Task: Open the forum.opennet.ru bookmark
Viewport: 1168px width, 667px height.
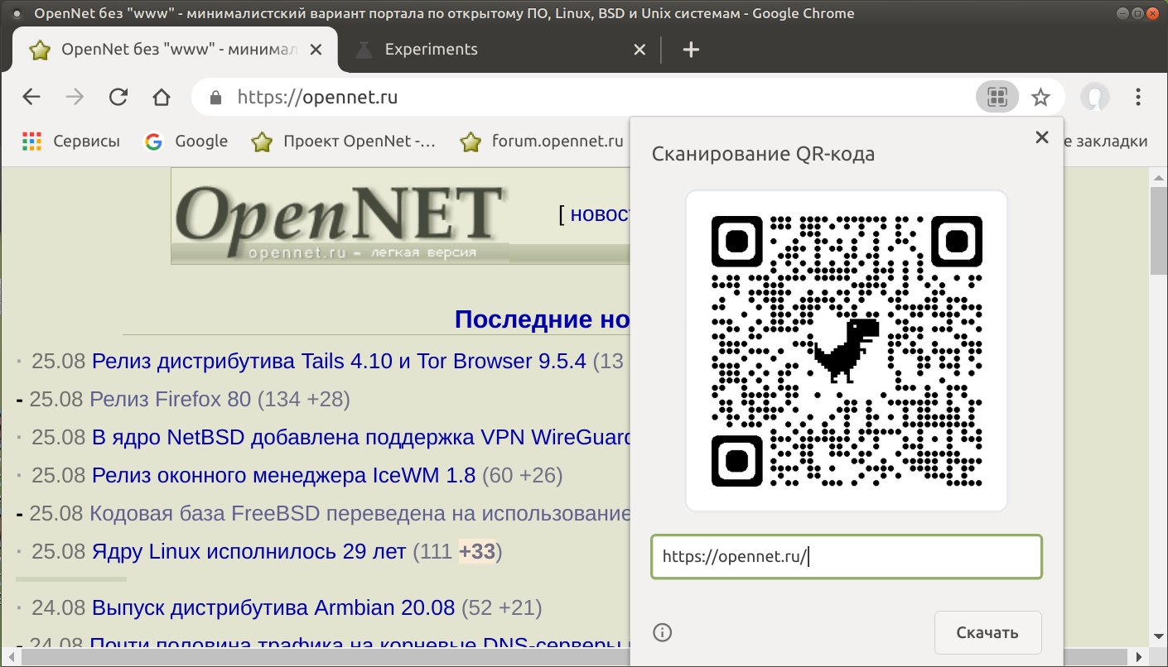Action: tap(543, 142)
